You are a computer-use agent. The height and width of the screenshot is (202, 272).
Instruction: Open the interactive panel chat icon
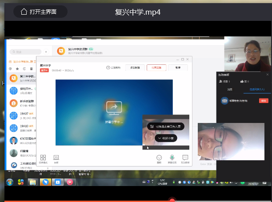click(185, 158)
